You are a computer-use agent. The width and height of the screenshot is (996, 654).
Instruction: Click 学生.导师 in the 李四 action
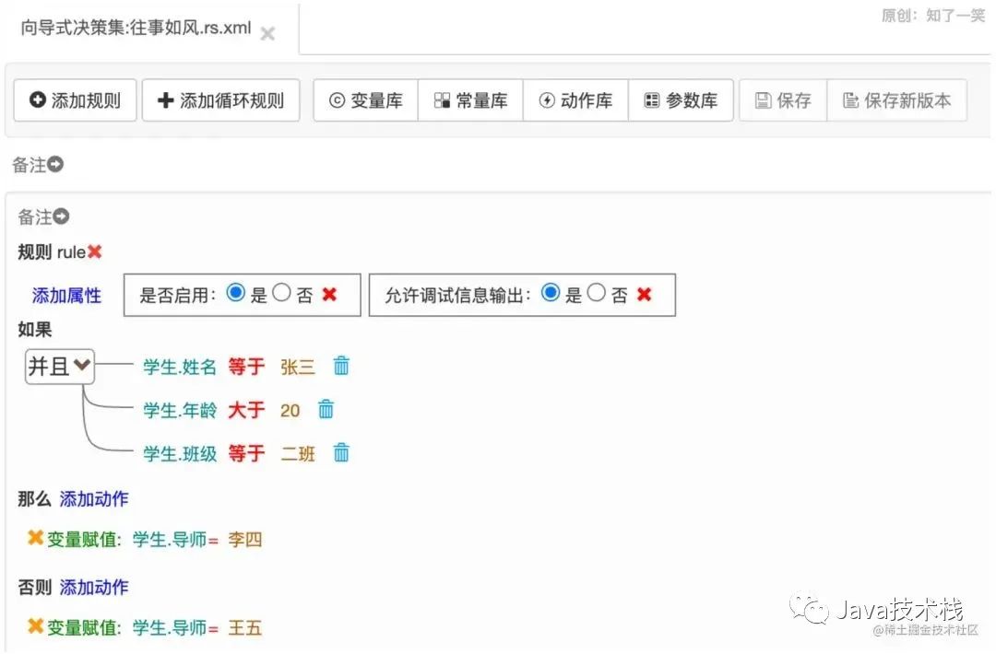point(170,540)
